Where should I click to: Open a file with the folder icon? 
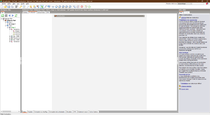click(x=5, y=7)
